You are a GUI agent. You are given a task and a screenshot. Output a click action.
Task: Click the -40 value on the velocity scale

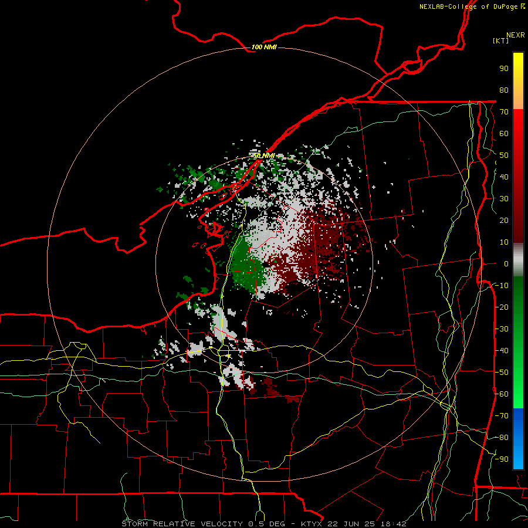tap(502, 351)
